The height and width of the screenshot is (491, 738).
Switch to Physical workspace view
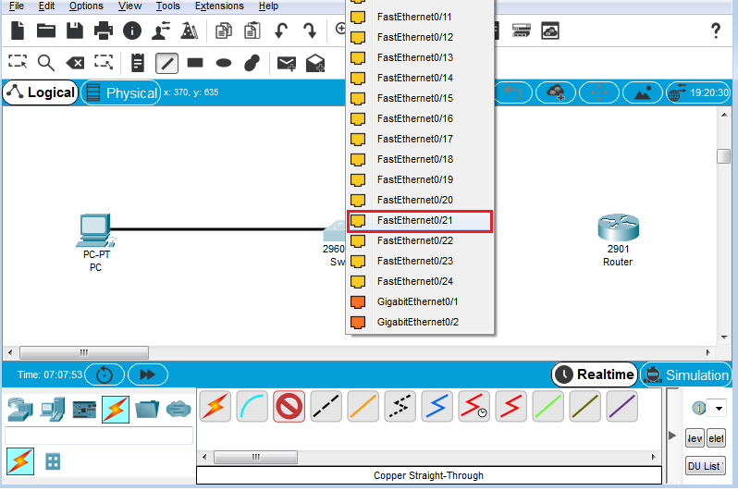coord(121,92)
